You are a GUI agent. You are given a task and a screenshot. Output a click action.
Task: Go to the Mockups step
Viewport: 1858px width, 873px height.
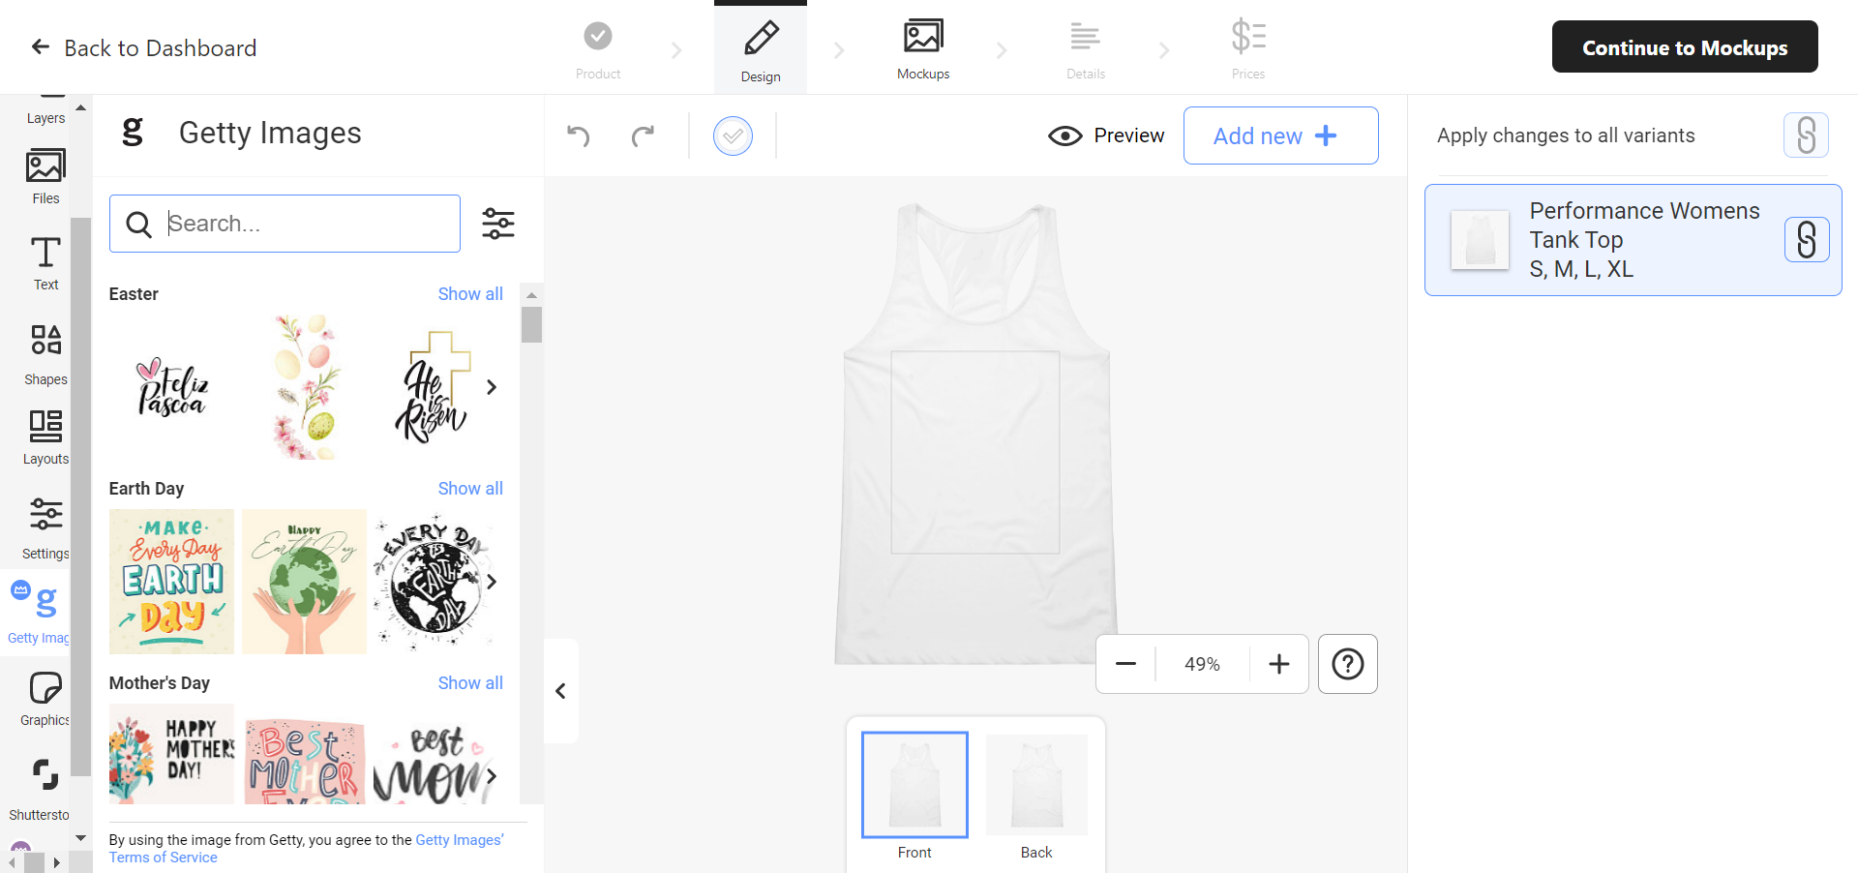click(x=923, y=48)
